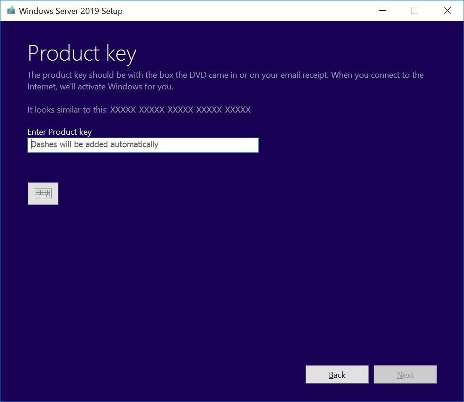
Task: Click the "Product key" page heading
Action: tap(82, 54)
